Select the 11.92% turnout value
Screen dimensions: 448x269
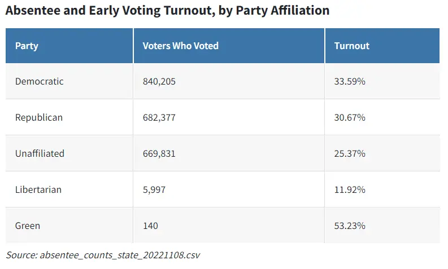[350, 189]
